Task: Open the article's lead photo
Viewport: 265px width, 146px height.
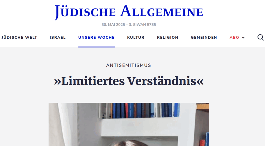Action: (129, 124)
